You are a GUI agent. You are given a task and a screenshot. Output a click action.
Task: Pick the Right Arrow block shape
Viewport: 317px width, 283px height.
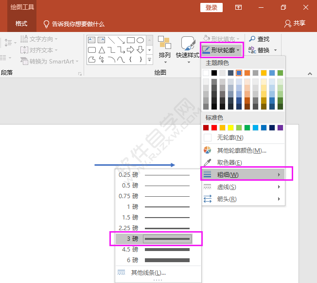point(131,49)
